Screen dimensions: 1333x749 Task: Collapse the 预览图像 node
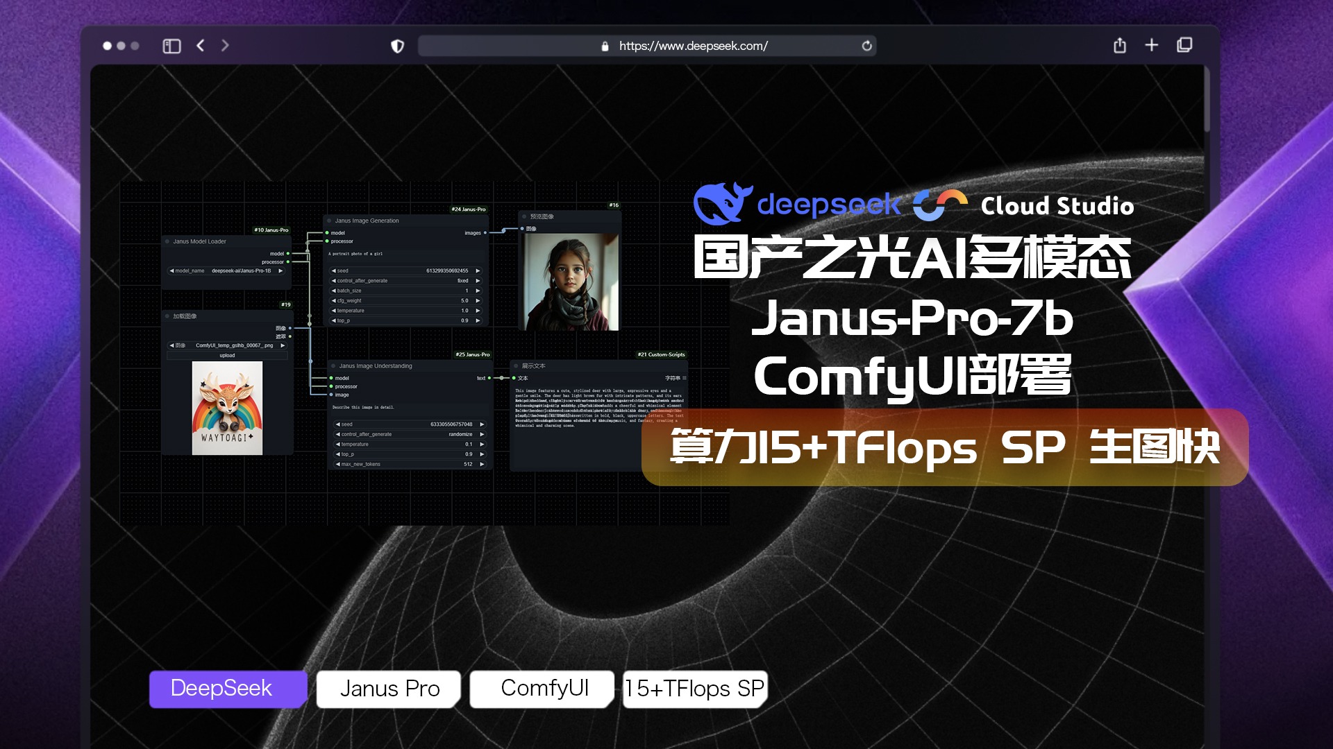coord(524,216)
